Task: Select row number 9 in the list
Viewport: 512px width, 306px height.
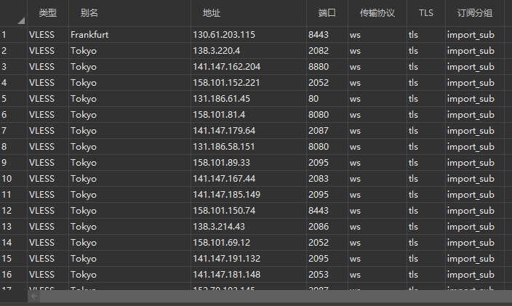Action: 4,163
